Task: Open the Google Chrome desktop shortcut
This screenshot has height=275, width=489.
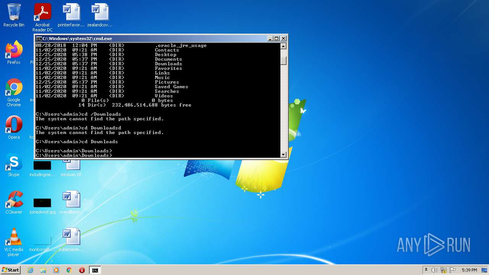Action: (x=14, y=92)
